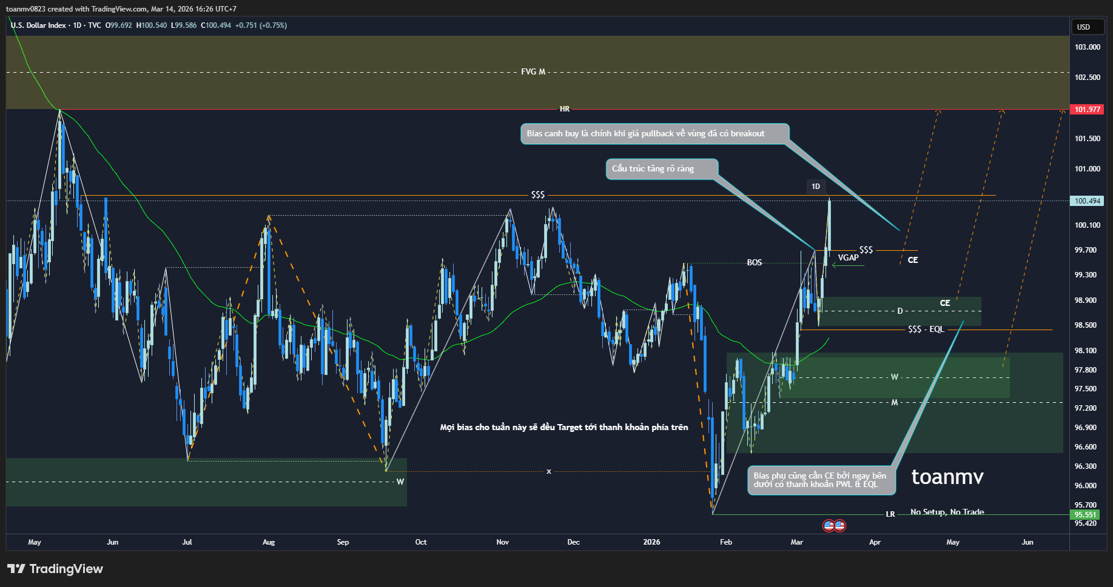Click the 98.900 price axis value
Viewport: 1113px width, 587px height.
click(x=1086, y=300)
